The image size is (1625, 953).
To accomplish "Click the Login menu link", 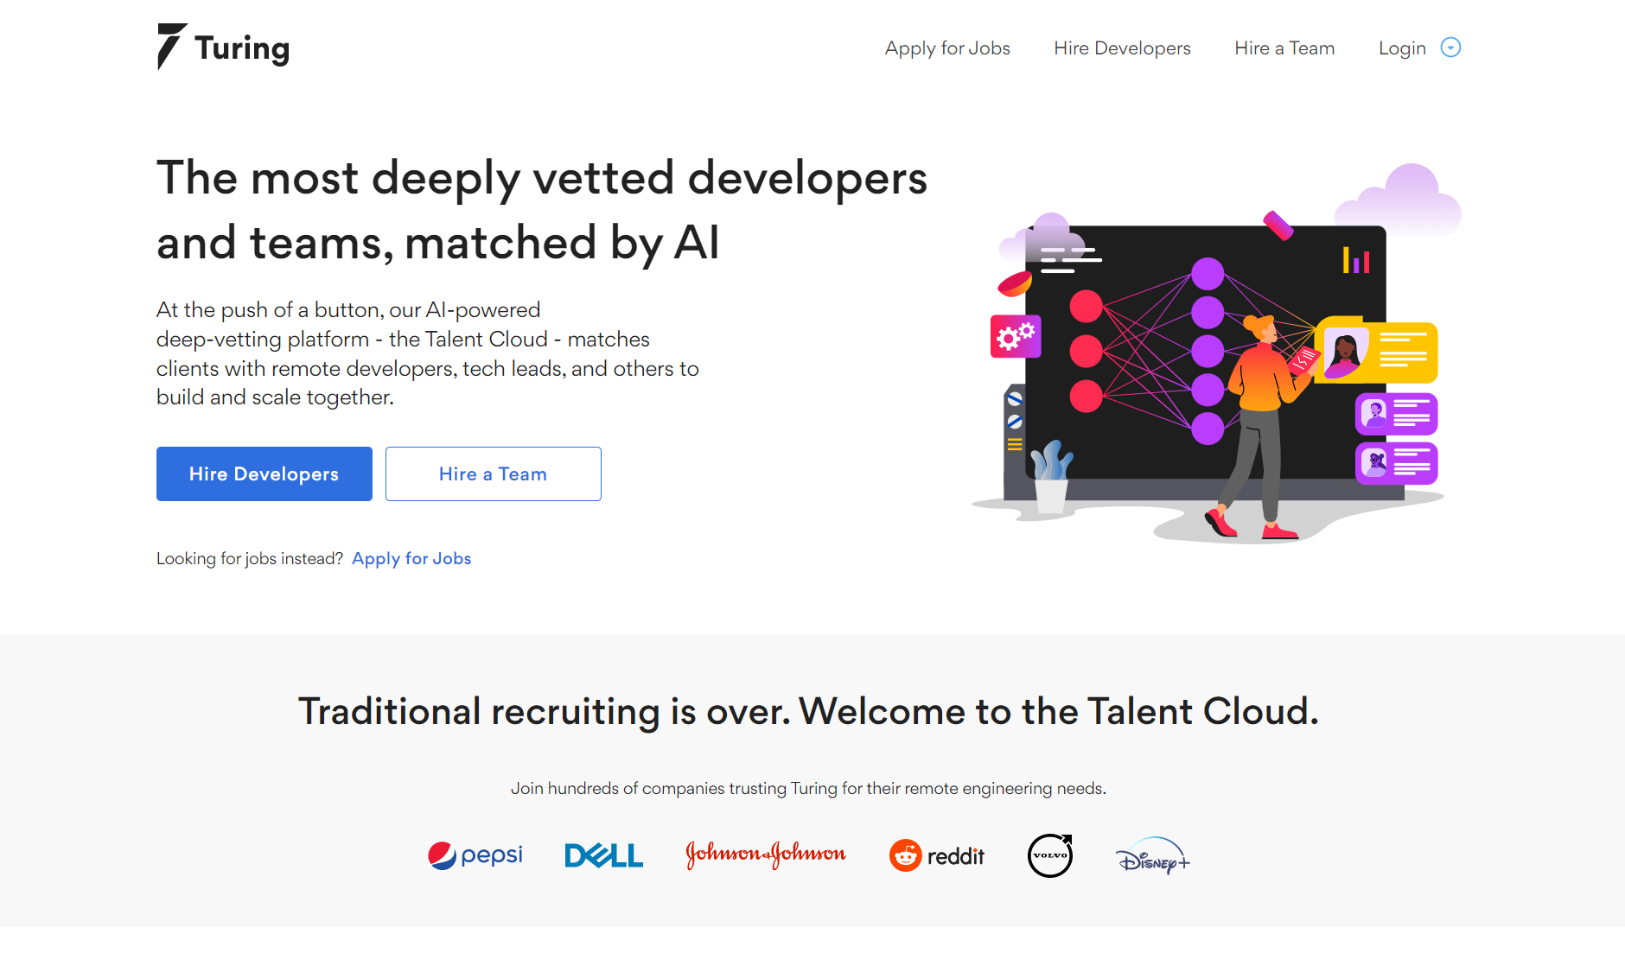I will point(1401,48).
